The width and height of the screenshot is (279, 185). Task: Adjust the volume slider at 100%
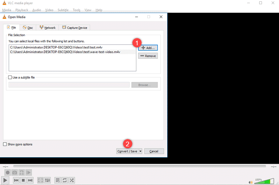pyautogui.click(x=264, y=181)
